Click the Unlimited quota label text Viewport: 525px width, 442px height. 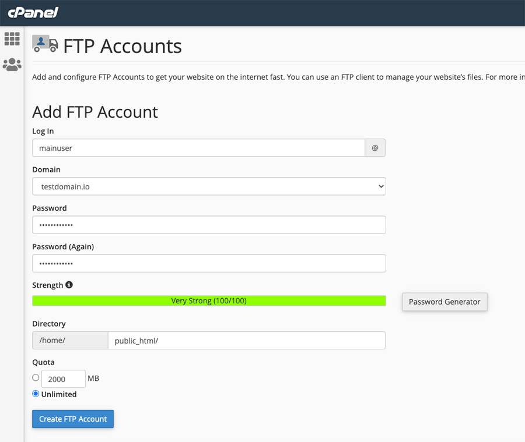click(59, 394)
